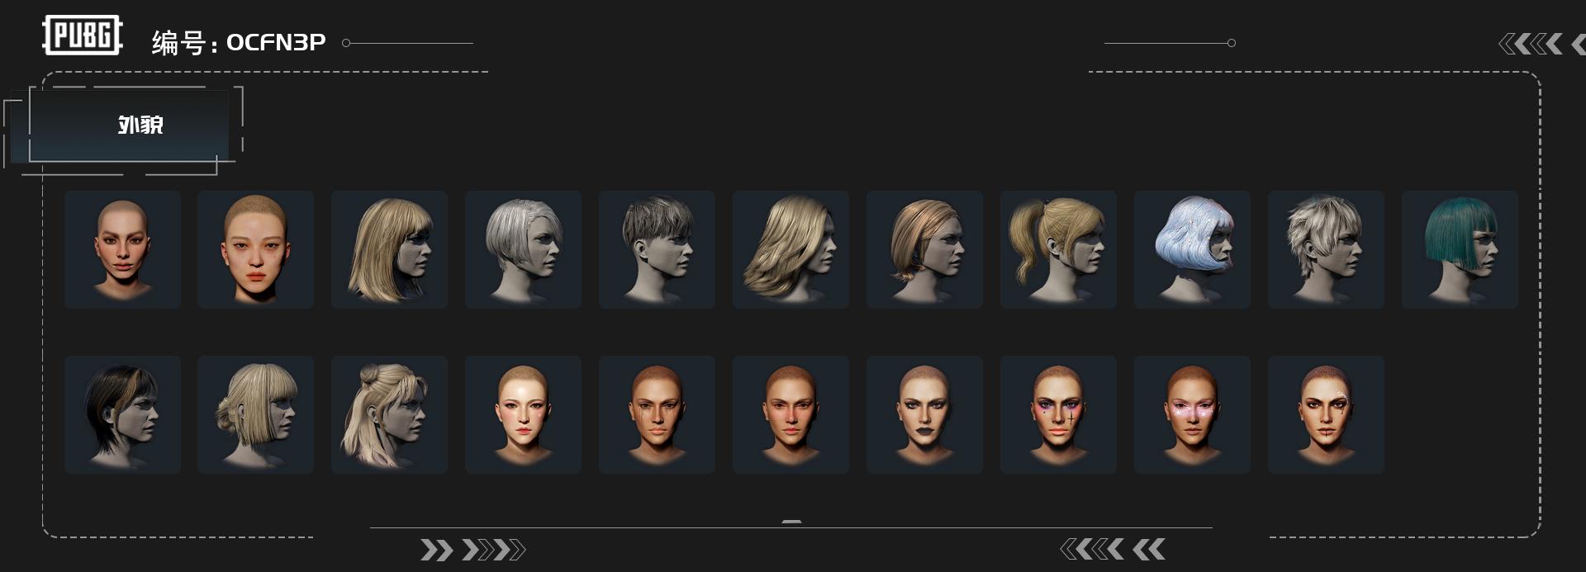The height and width of the screenshot is (572, 1586).
Task: Choose the dark gray undercut short hairstyle
Action: click(x=657, y=249)
